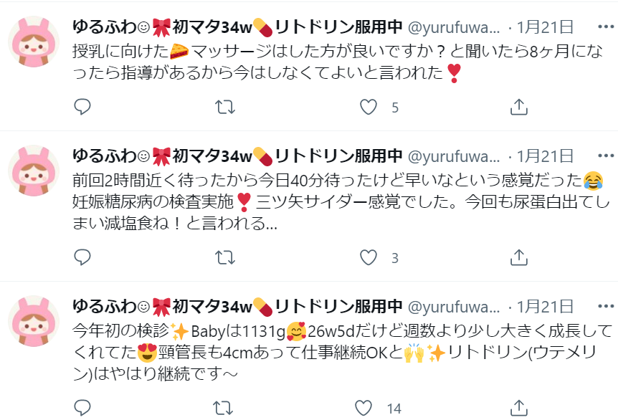The image size is (618, 420).
Task: Share the third tweet about リトドリン継続
Action: point(518,409)
